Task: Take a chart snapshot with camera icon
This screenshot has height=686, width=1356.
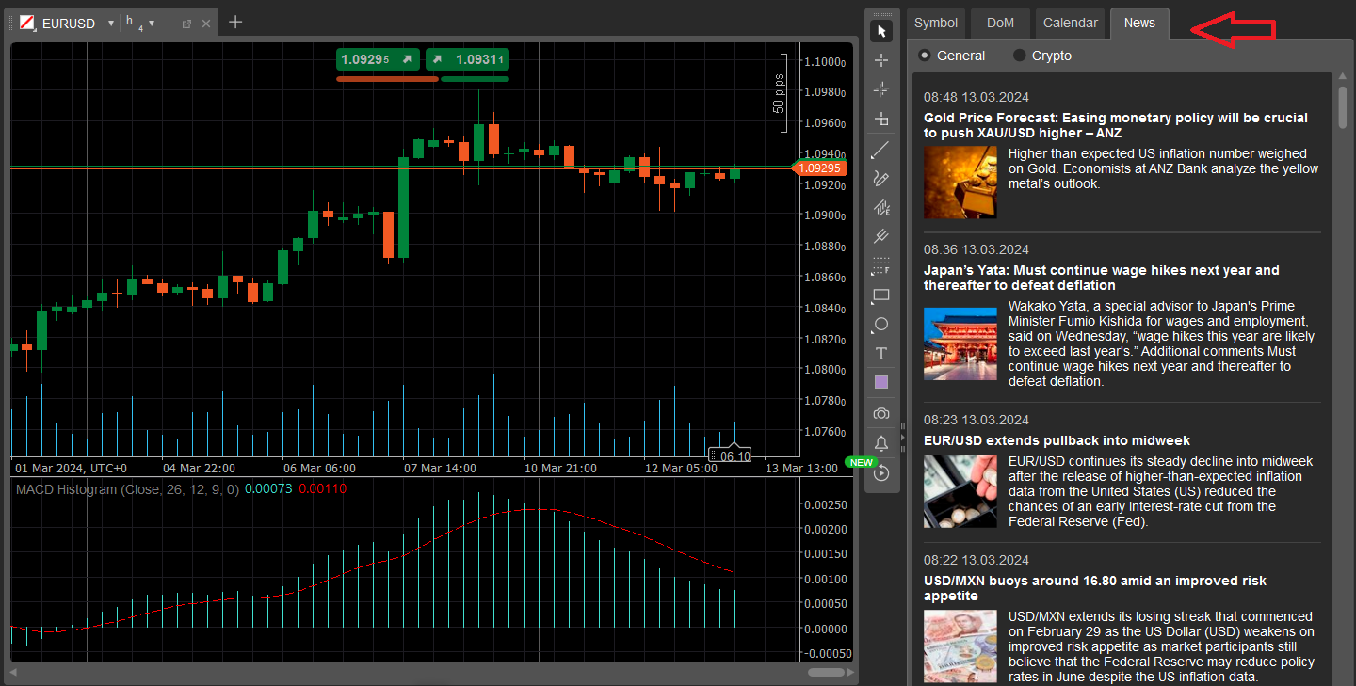Action: point(881,413)
